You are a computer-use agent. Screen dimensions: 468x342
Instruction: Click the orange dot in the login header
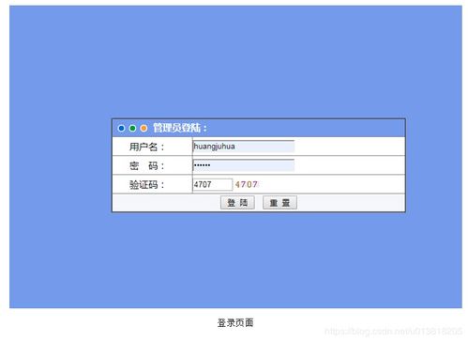pyautogui.click(x=143, y=128)
